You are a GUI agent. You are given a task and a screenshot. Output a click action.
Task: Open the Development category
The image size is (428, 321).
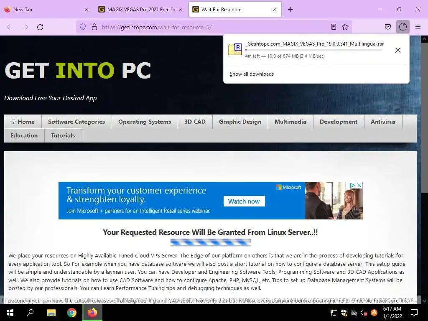pos(339,122)
